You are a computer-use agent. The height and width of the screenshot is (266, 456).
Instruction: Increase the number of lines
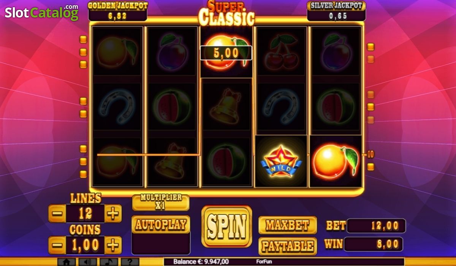(113, 214)
